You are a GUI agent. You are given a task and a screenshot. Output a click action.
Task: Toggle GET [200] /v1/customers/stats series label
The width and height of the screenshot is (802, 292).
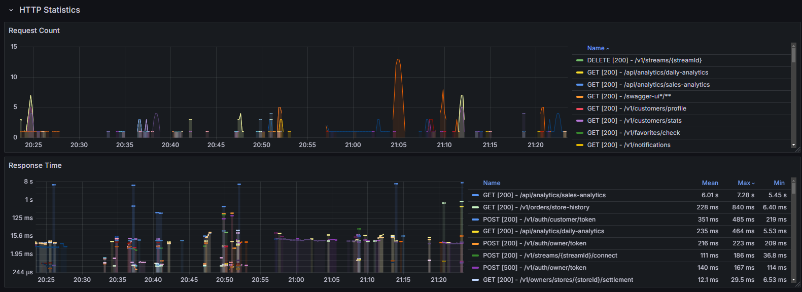(635, 121)
